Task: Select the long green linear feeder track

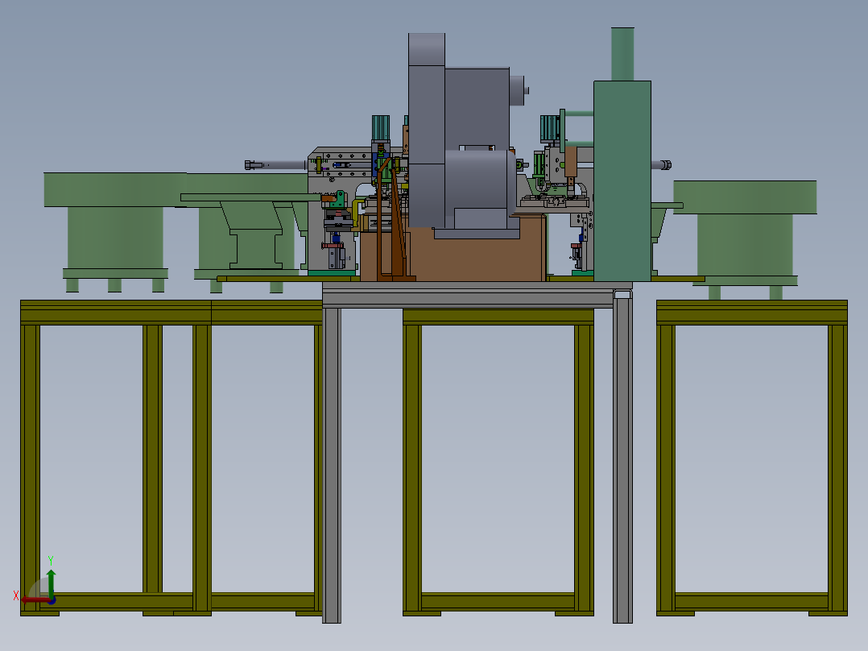Action: tap(250, 197)
